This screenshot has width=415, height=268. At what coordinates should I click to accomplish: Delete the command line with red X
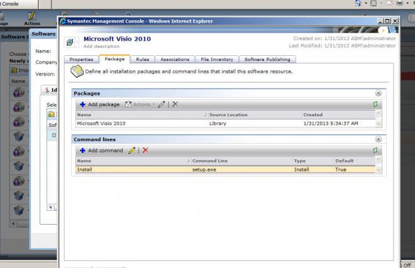tap(145, 151)
